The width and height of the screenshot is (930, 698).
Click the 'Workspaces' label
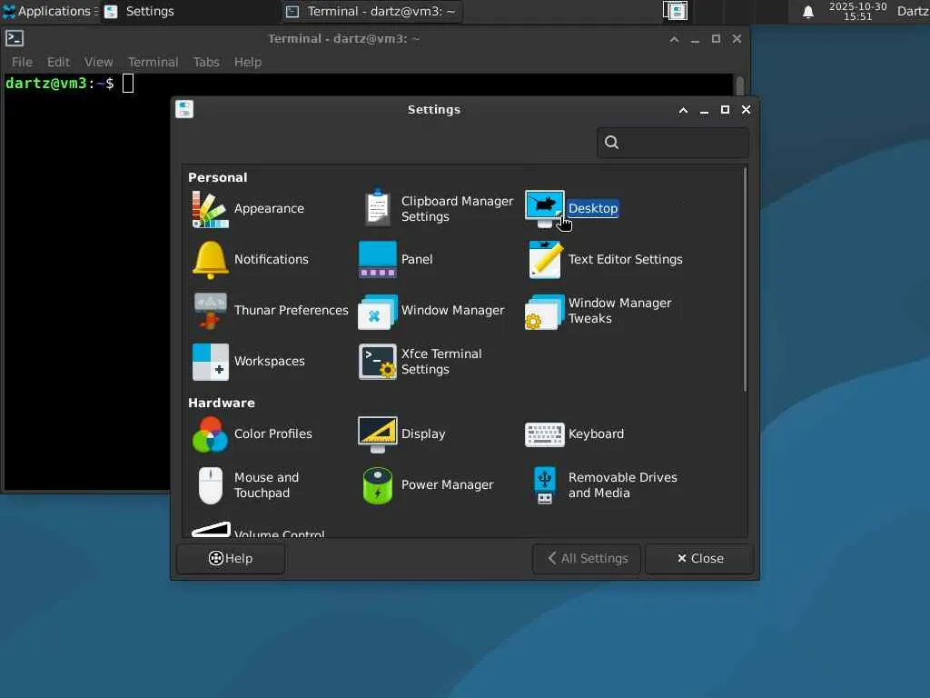[269, 362]
